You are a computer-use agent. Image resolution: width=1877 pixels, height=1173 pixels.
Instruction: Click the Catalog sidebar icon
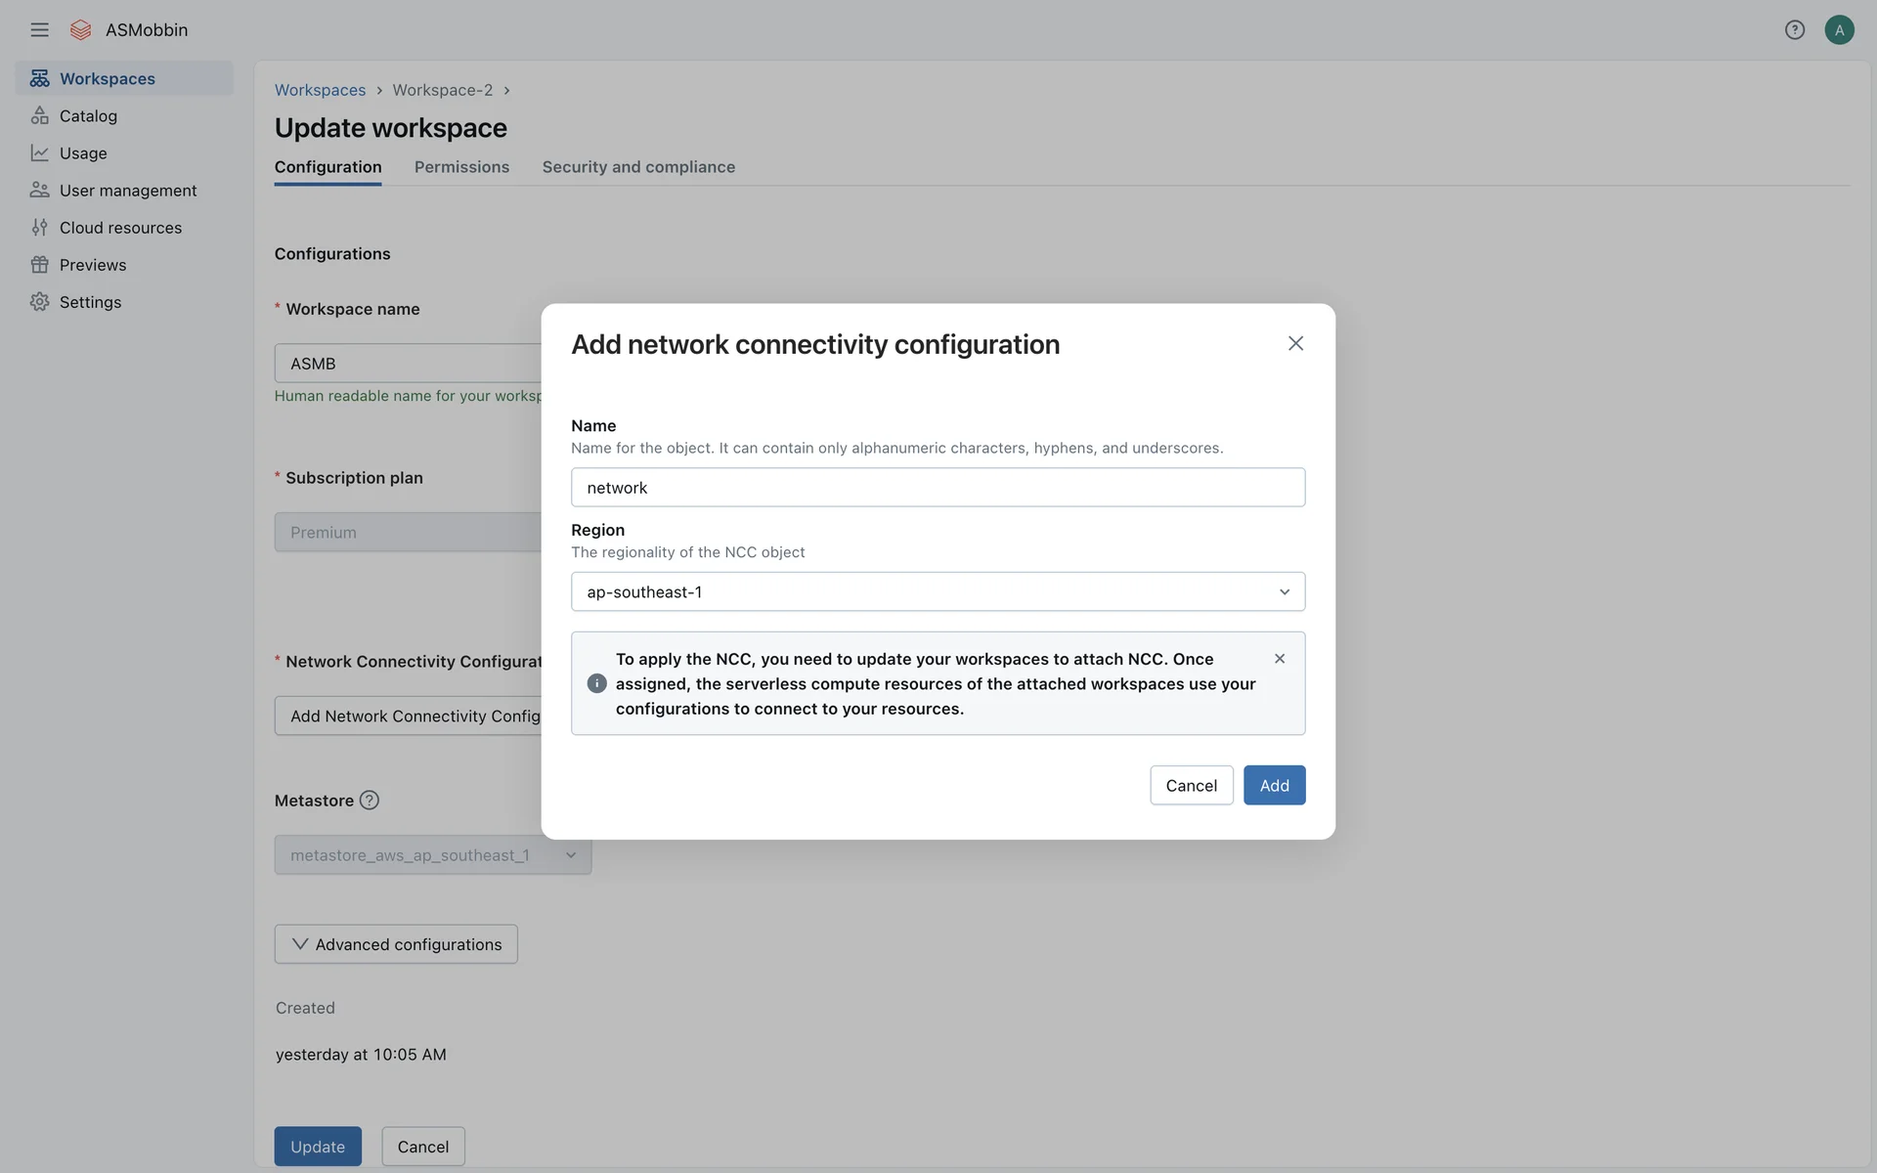[x=39, y=115]
